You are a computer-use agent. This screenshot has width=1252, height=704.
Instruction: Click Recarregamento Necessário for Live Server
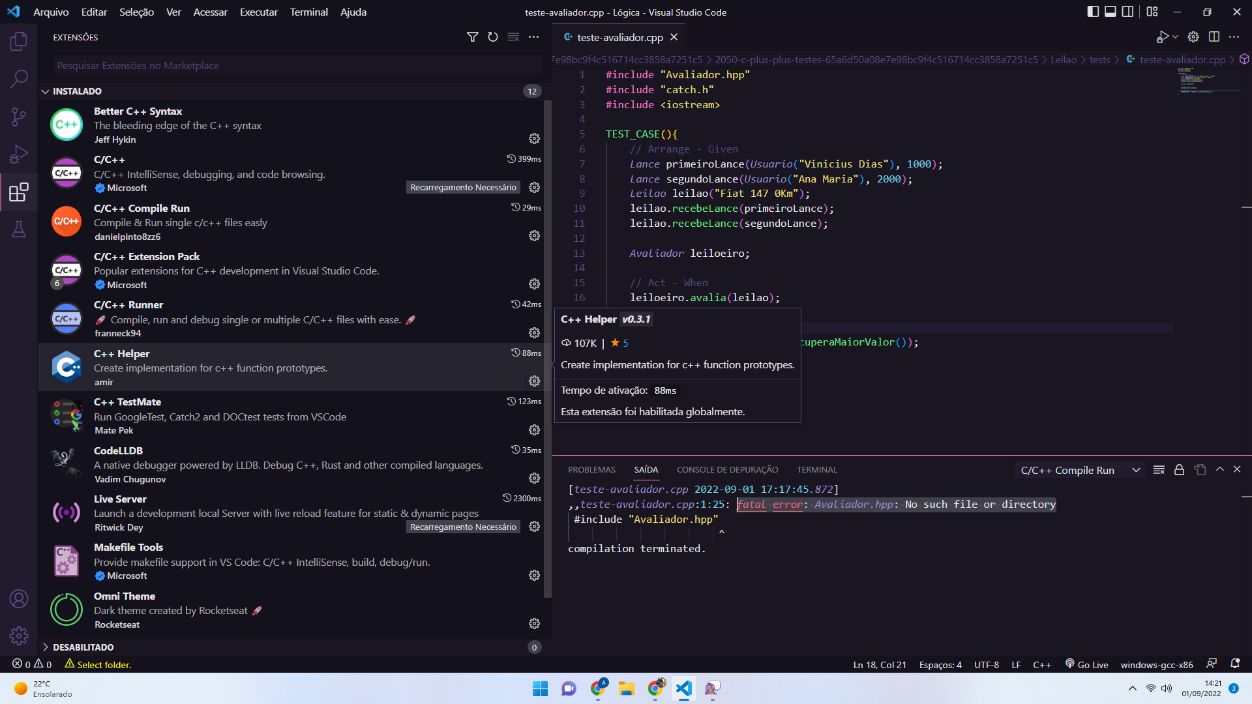coord(463,527)
